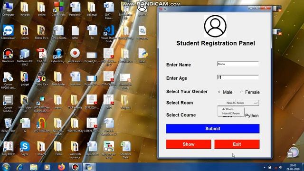The image size is (304, 171).
Task: Click the red Exit button
Action: point(237,144)
